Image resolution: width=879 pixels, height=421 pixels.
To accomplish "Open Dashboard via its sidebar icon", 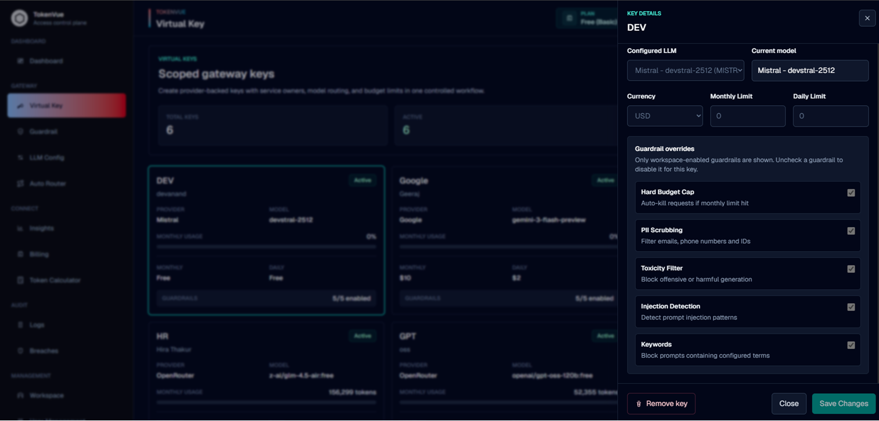I will (20, 61).
